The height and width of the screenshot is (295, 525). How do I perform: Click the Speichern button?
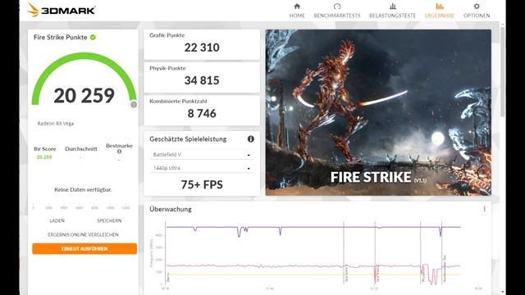coord(109,220)
